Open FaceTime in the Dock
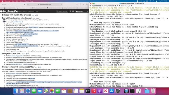This screenshot has height=95, width=169. click(x=58, y=91)
